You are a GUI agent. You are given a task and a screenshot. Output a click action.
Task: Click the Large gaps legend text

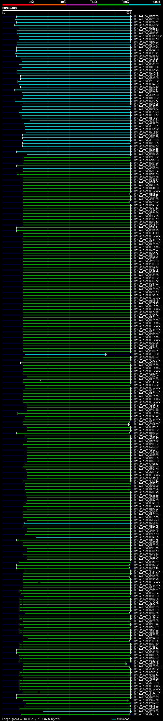[31, 719]
